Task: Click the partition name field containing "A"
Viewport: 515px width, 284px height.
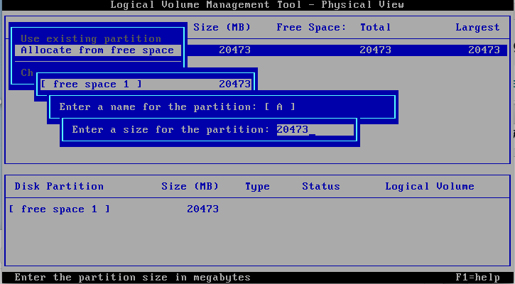Action: pos(279,107)
